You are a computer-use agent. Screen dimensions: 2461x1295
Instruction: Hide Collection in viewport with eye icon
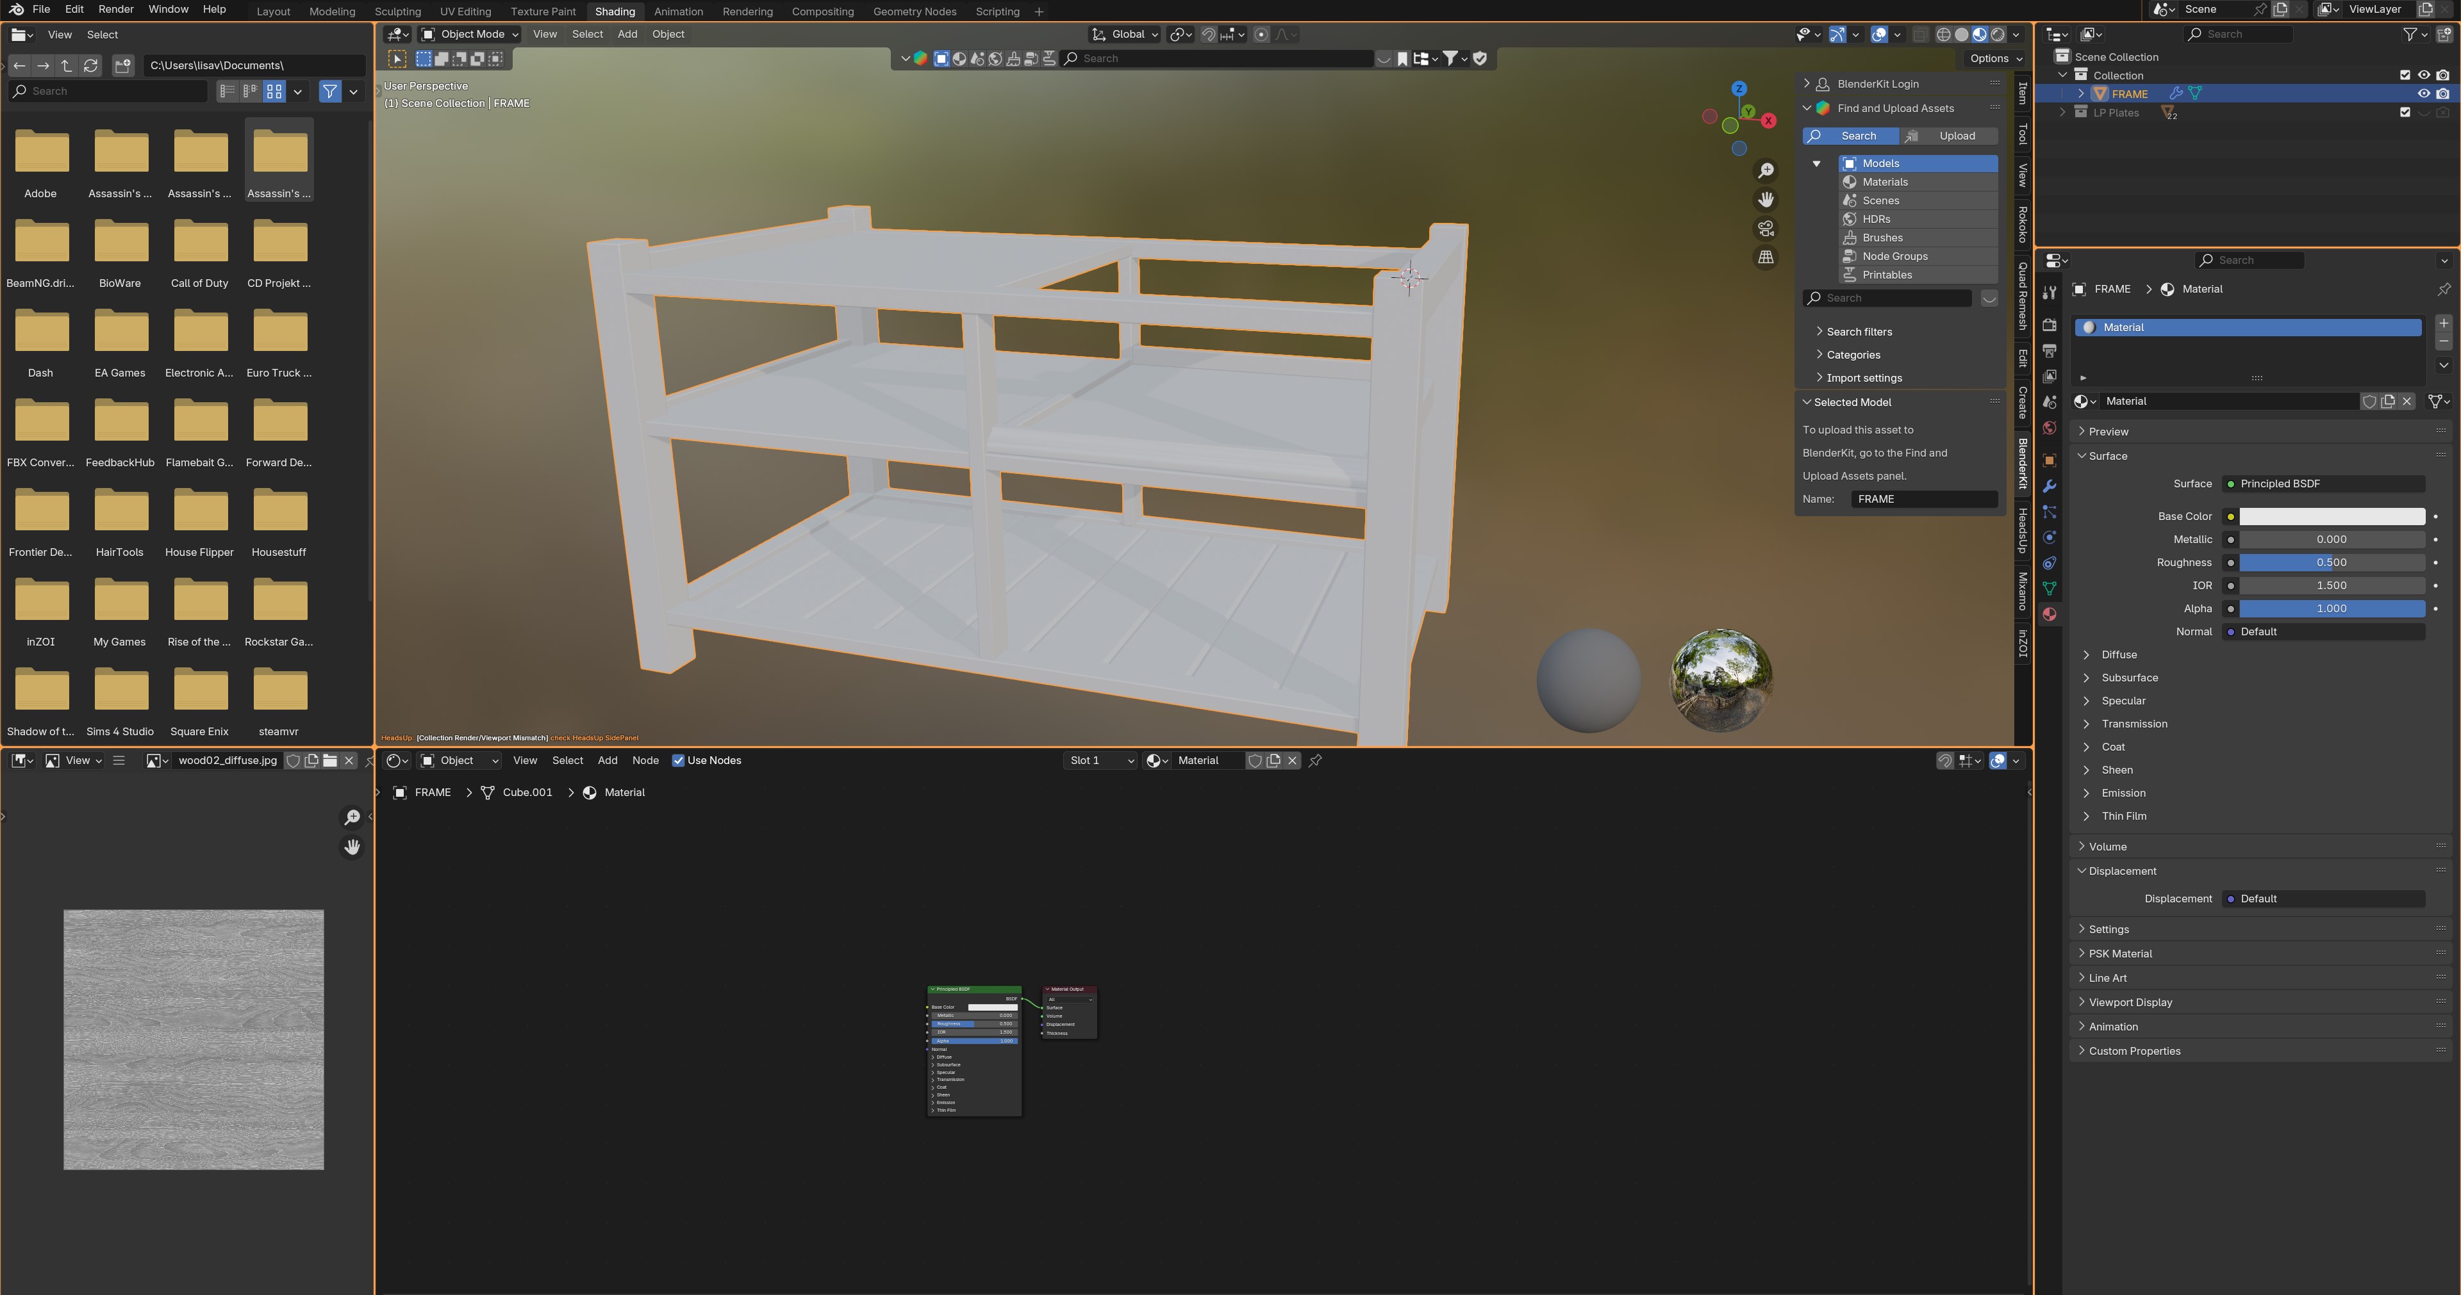click(2424, 76)
